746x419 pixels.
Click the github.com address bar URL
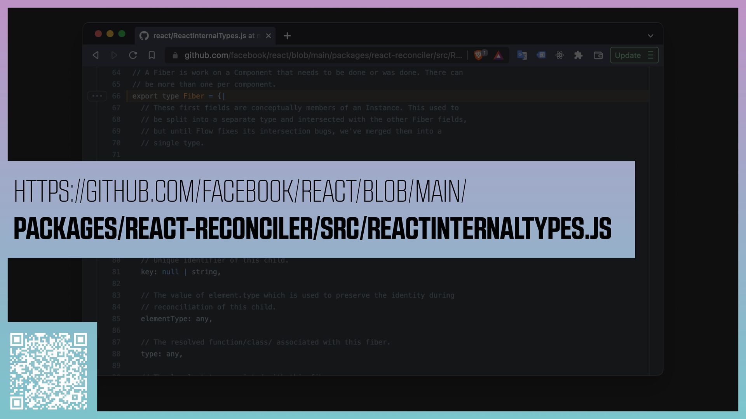tap(323, 55)
